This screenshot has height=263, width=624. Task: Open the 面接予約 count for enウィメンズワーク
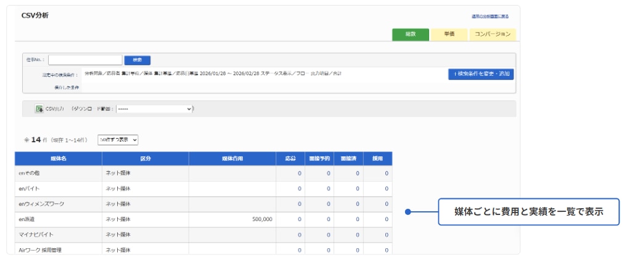[x=329, y=204]
